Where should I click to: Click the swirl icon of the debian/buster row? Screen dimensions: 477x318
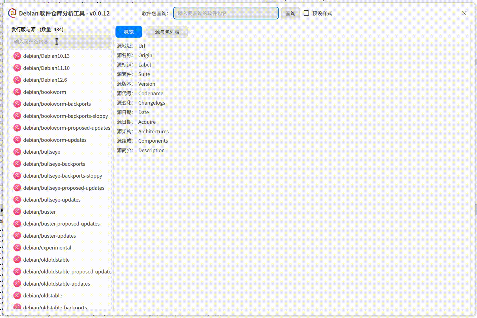point(17,212)
